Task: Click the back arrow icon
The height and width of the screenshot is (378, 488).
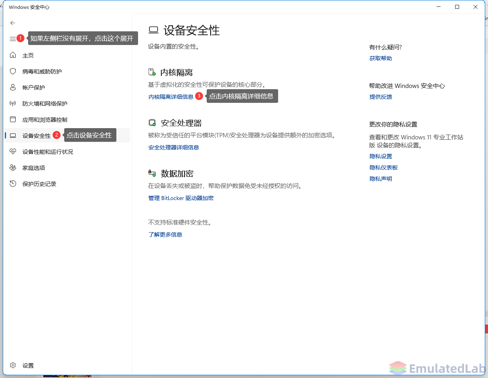Action: coord(13,23)
